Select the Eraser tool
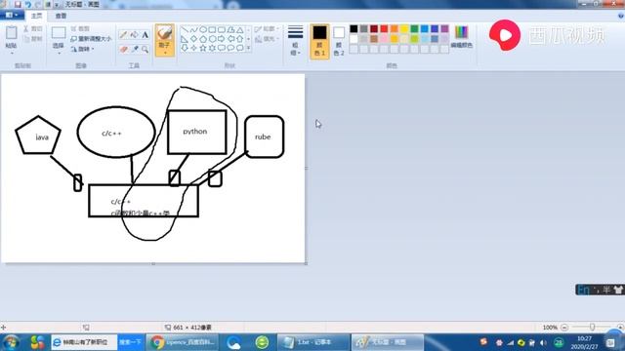This screenshot has height=351, width=625. 124,49
